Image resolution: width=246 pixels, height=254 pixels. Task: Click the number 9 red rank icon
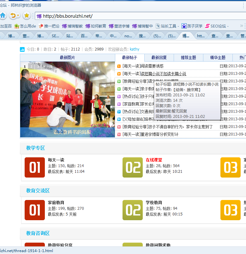tap(119, 127)
